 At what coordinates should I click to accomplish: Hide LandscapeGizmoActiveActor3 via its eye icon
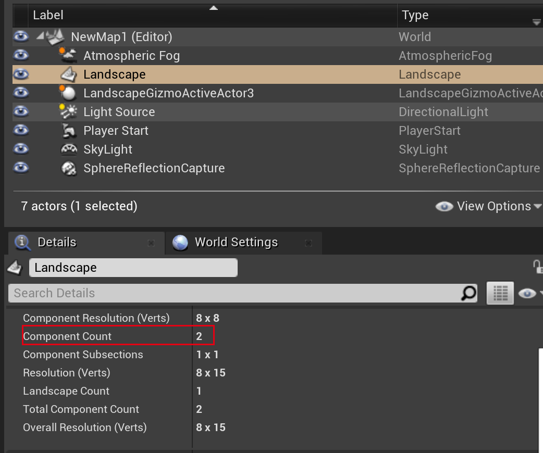click(x=21, y=92)
